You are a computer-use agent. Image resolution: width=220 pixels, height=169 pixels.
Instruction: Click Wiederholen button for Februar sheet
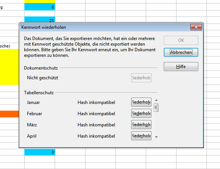(x=141, y=113)
